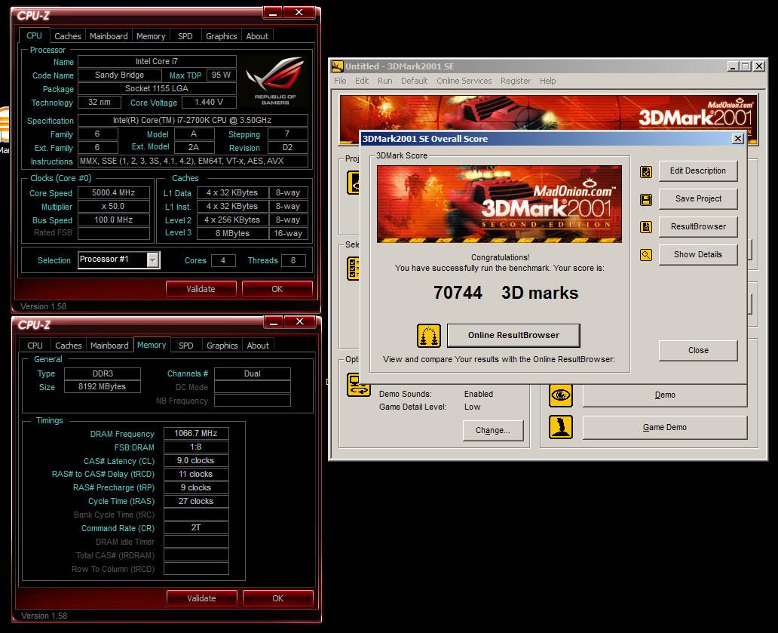
Task: Click the Specification field i7-2700K
Action: (x=192, y=120)
